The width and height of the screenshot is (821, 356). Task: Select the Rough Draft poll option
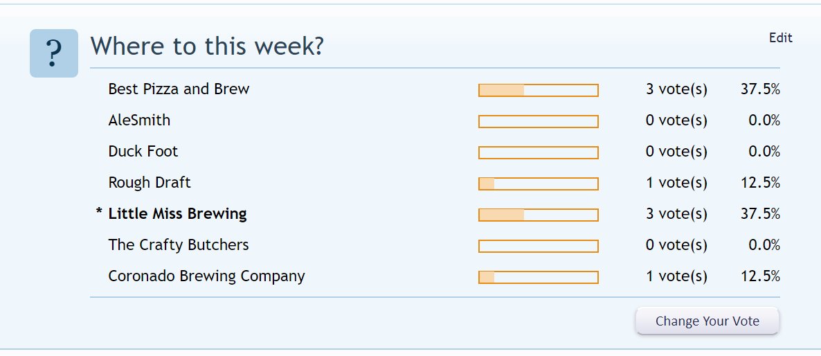point(150,183)
